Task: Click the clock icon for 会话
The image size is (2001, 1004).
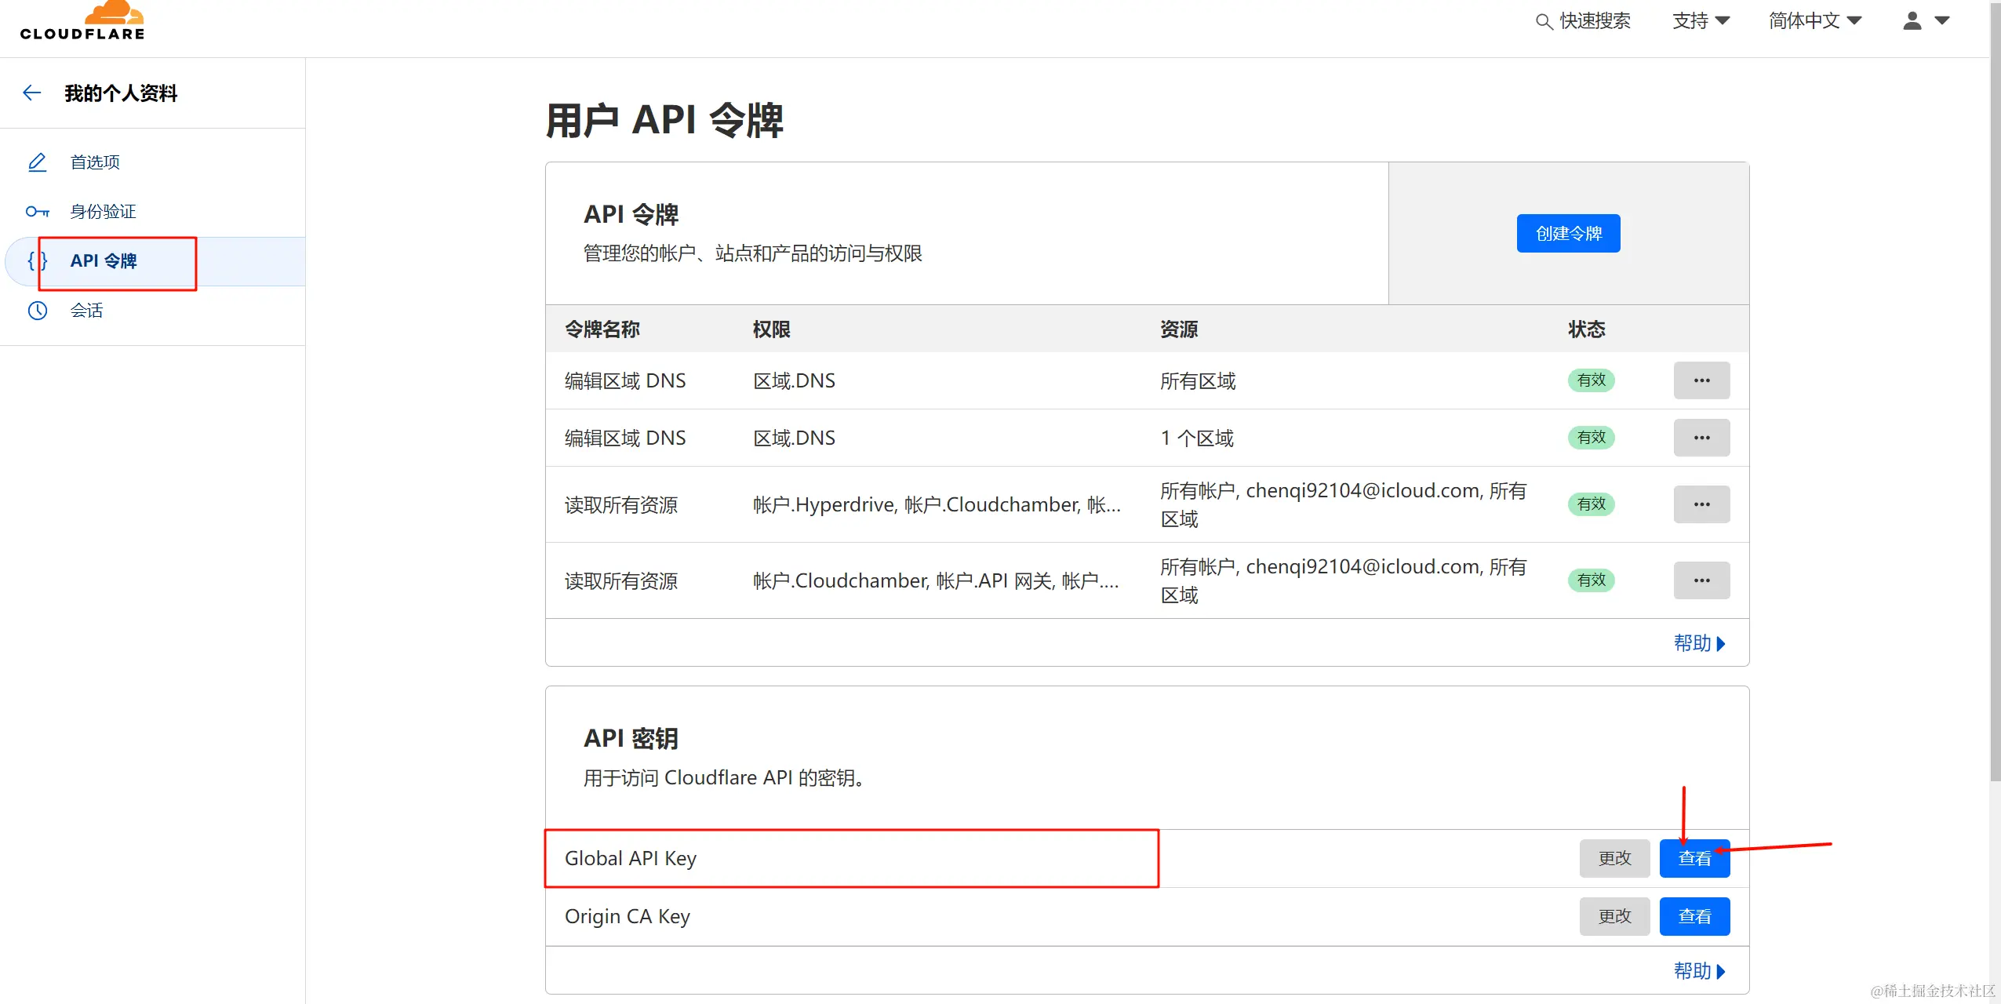Action: point(37,311)
